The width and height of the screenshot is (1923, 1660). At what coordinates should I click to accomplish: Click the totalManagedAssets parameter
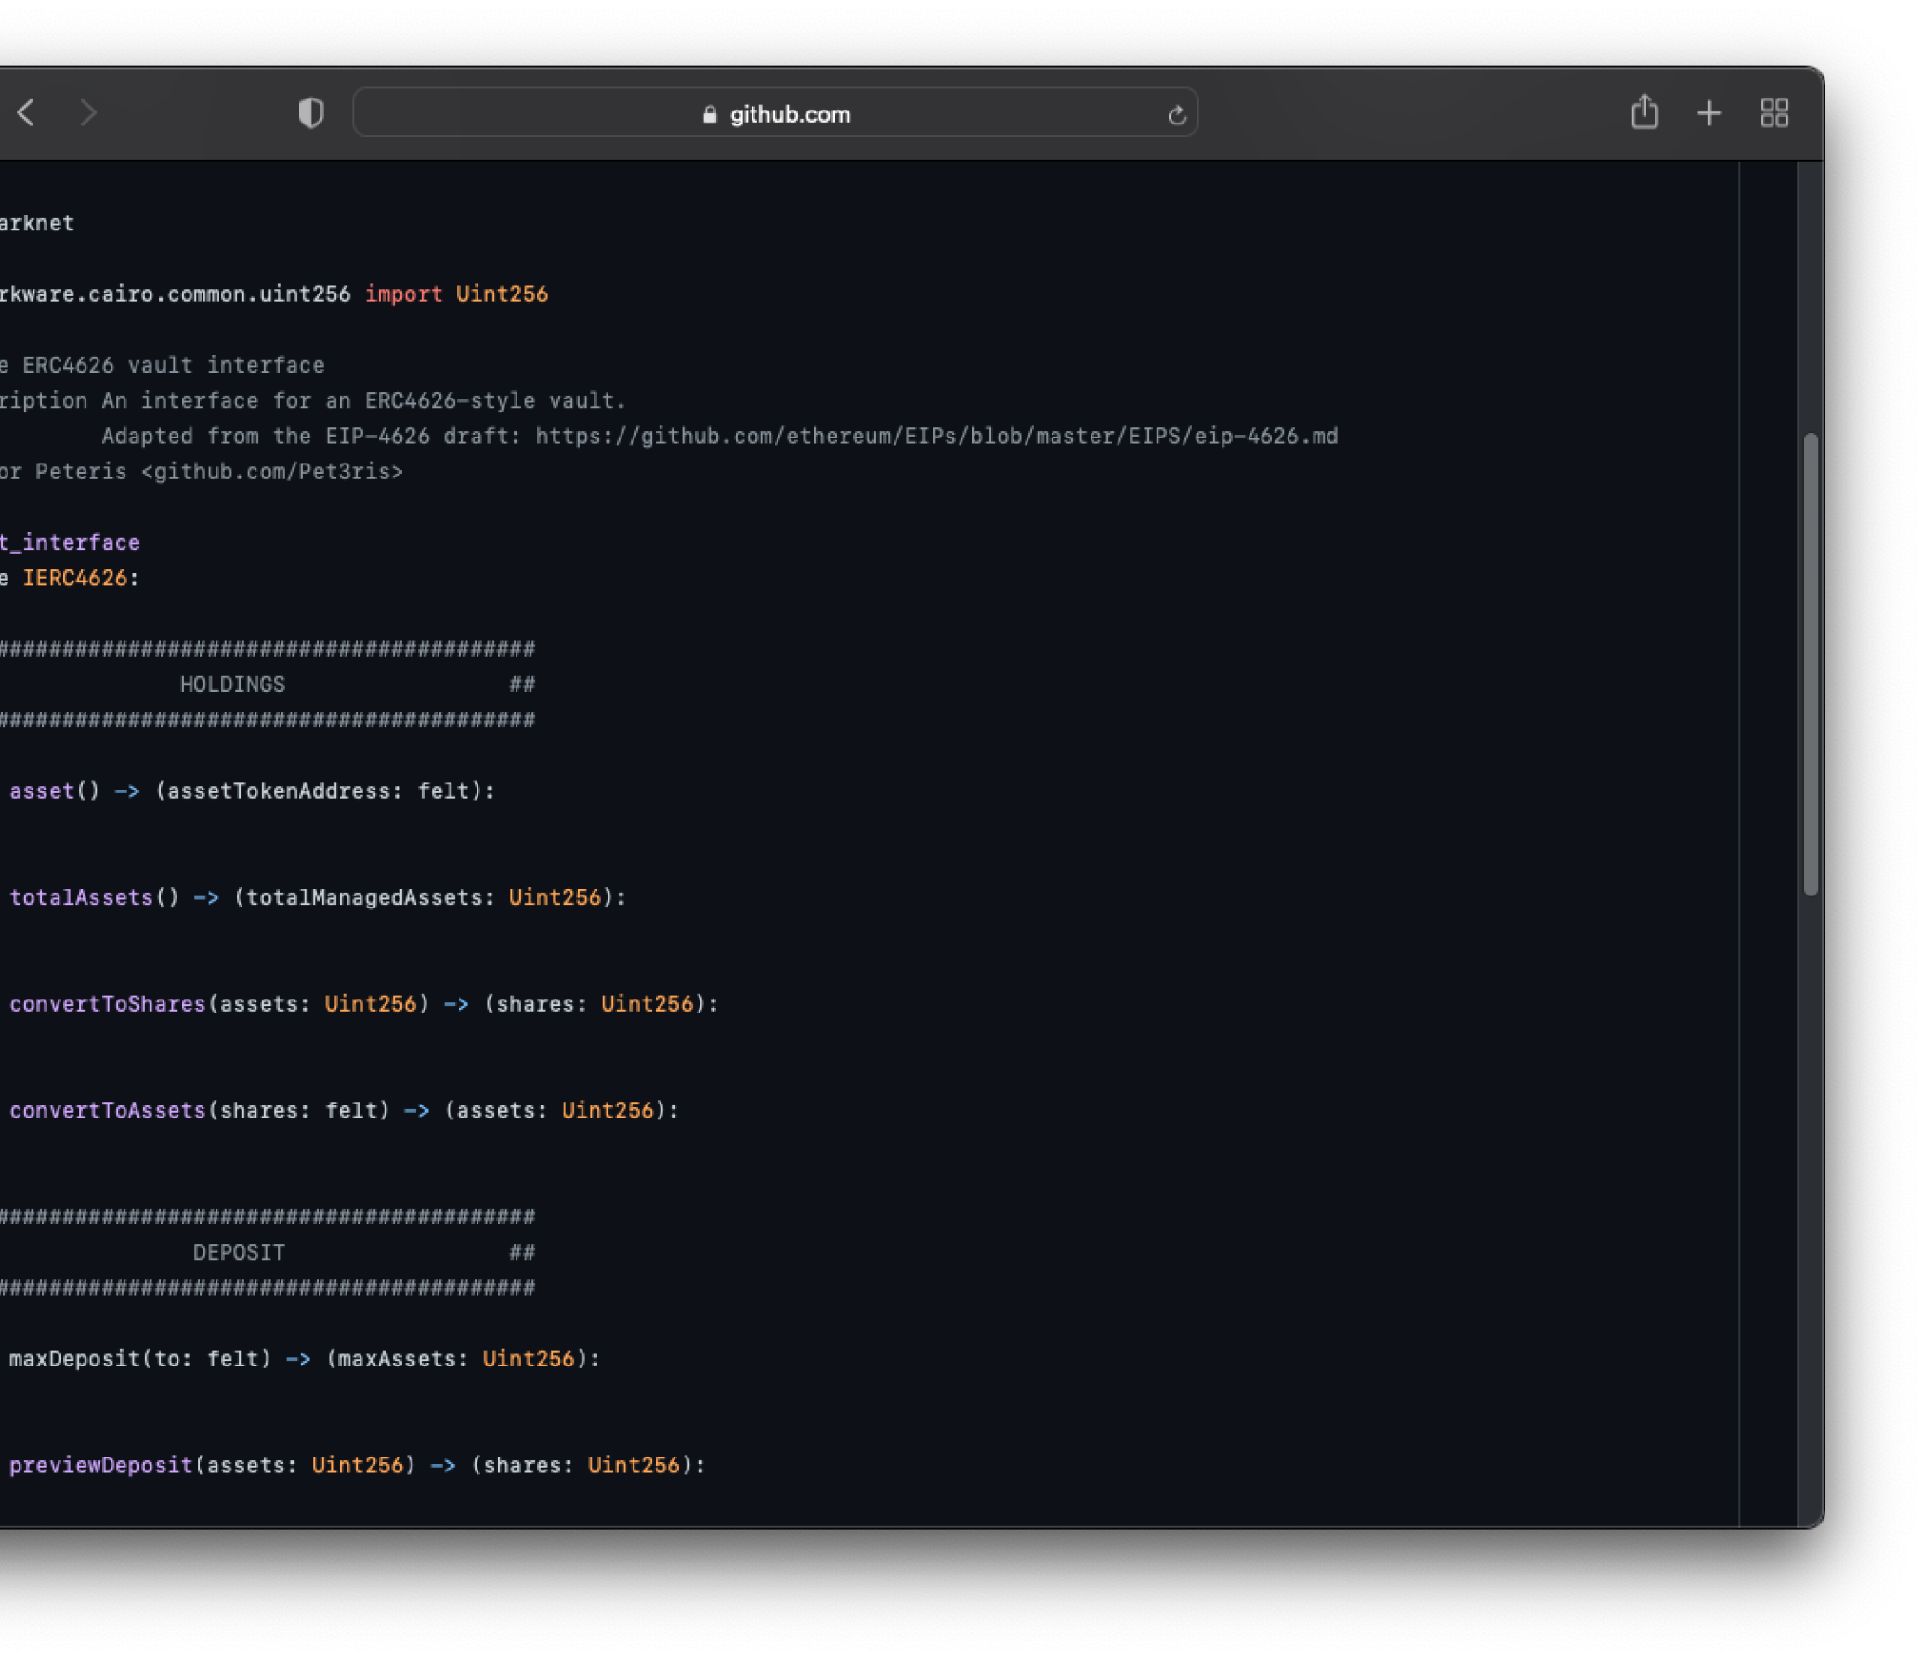click(364, 898)
